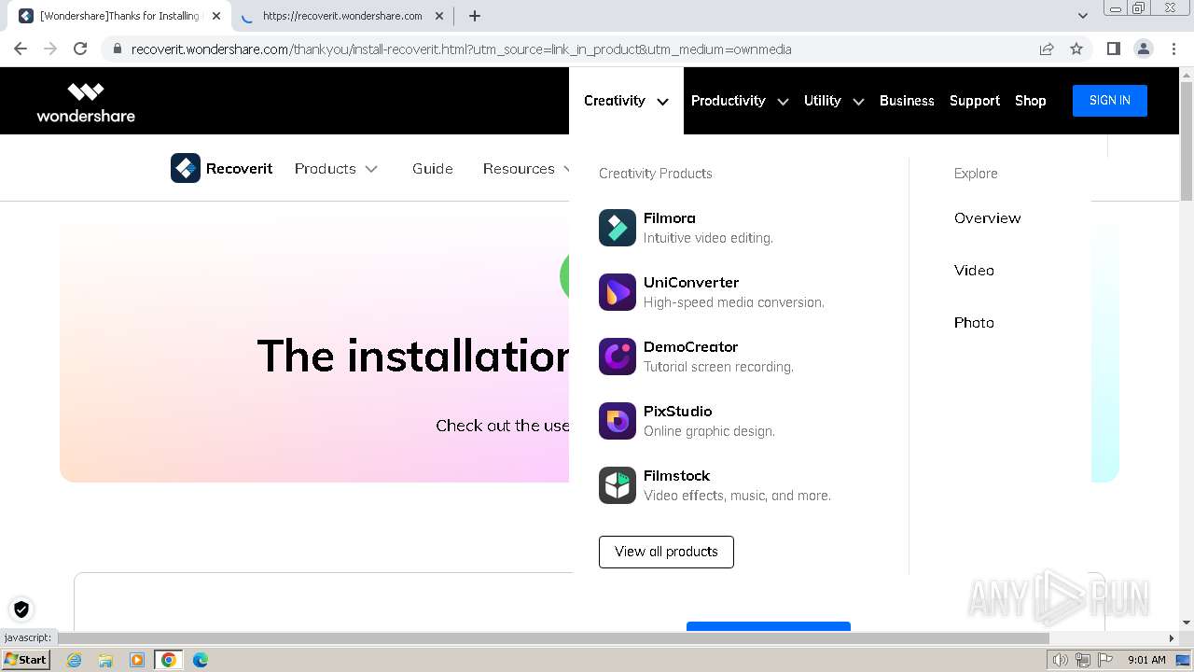Image resolution: width=1194 pixels, height=672 pixels.
Task: Open the Guide menu item
Action: 433,169
